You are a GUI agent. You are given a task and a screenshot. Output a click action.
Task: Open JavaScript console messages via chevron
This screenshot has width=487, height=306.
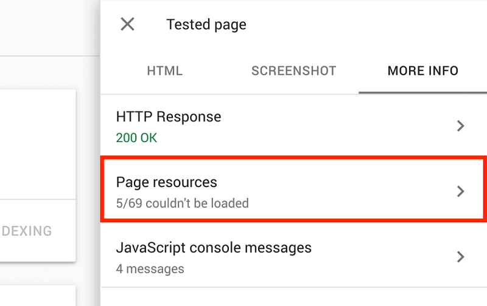(461, 257)
